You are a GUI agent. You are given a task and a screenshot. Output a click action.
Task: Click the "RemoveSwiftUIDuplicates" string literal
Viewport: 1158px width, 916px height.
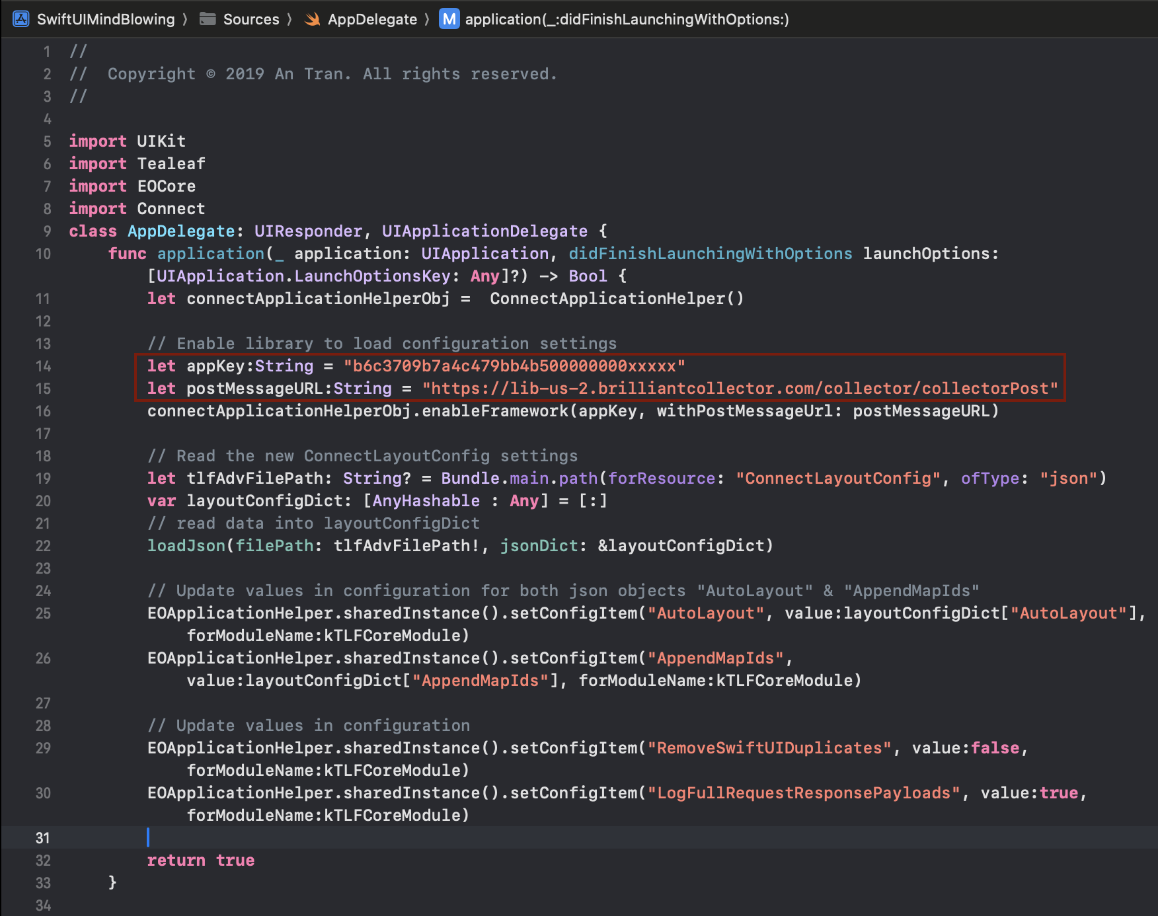[769, 748]
